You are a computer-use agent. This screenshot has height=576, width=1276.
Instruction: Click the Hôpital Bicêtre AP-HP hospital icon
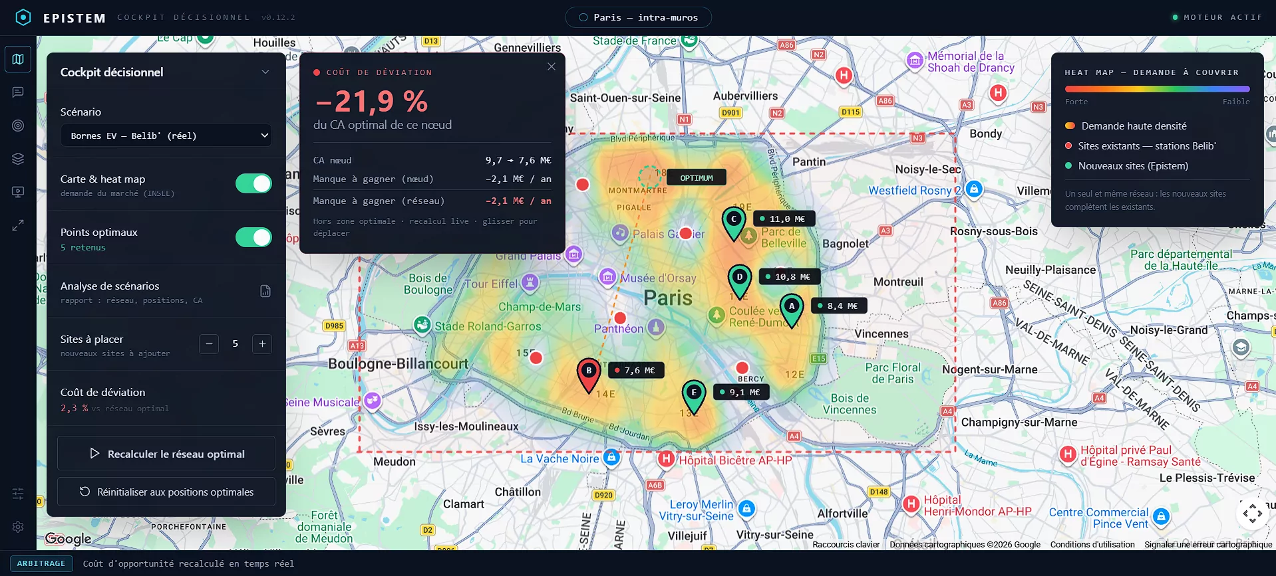click(666, 458)
